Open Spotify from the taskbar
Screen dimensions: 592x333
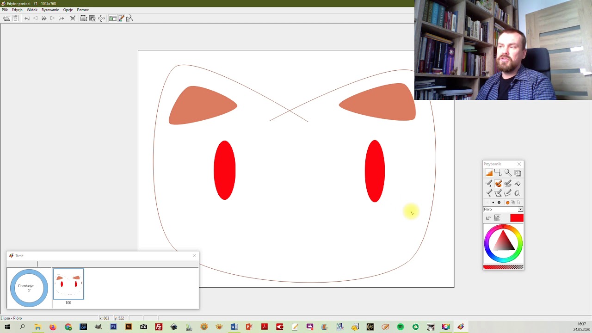(401, 327)
